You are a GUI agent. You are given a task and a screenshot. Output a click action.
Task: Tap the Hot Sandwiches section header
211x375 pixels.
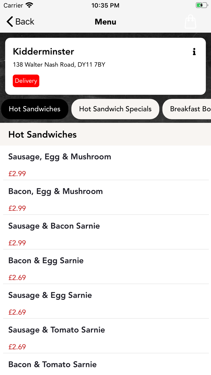(43, 134)
